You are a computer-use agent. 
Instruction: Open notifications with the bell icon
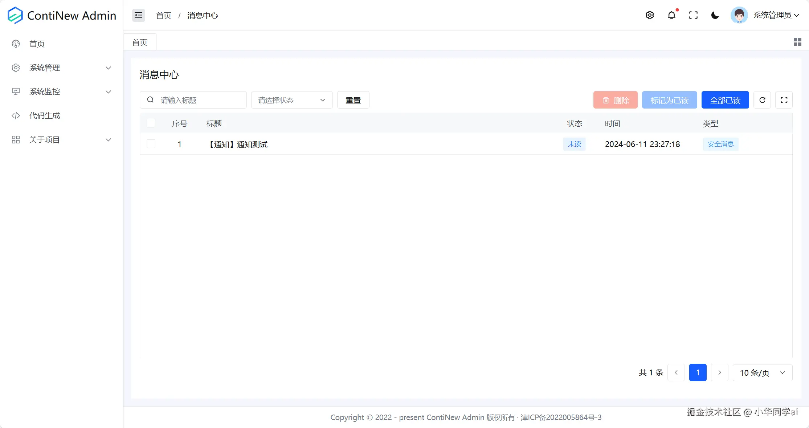tap(671, 15)
